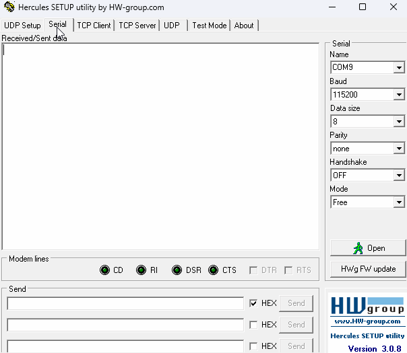Image resolution: width=407 pixels, height=353 pixels.
Task: Expand the Parity dropdown
Action: [x=398, y=149]
